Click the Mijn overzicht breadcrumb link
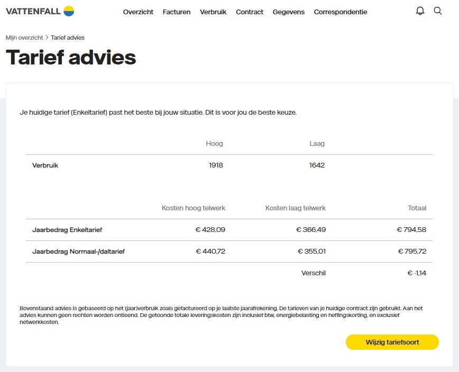Image resolution: width=459 pixels, height=372 pixels. tap(24, 38)
